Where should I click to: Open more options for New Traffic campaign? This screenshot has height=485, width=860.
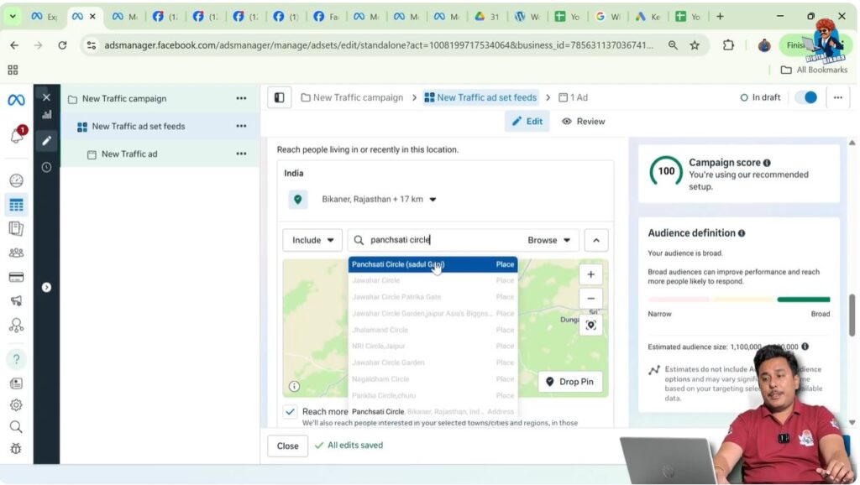click(241, 99)
